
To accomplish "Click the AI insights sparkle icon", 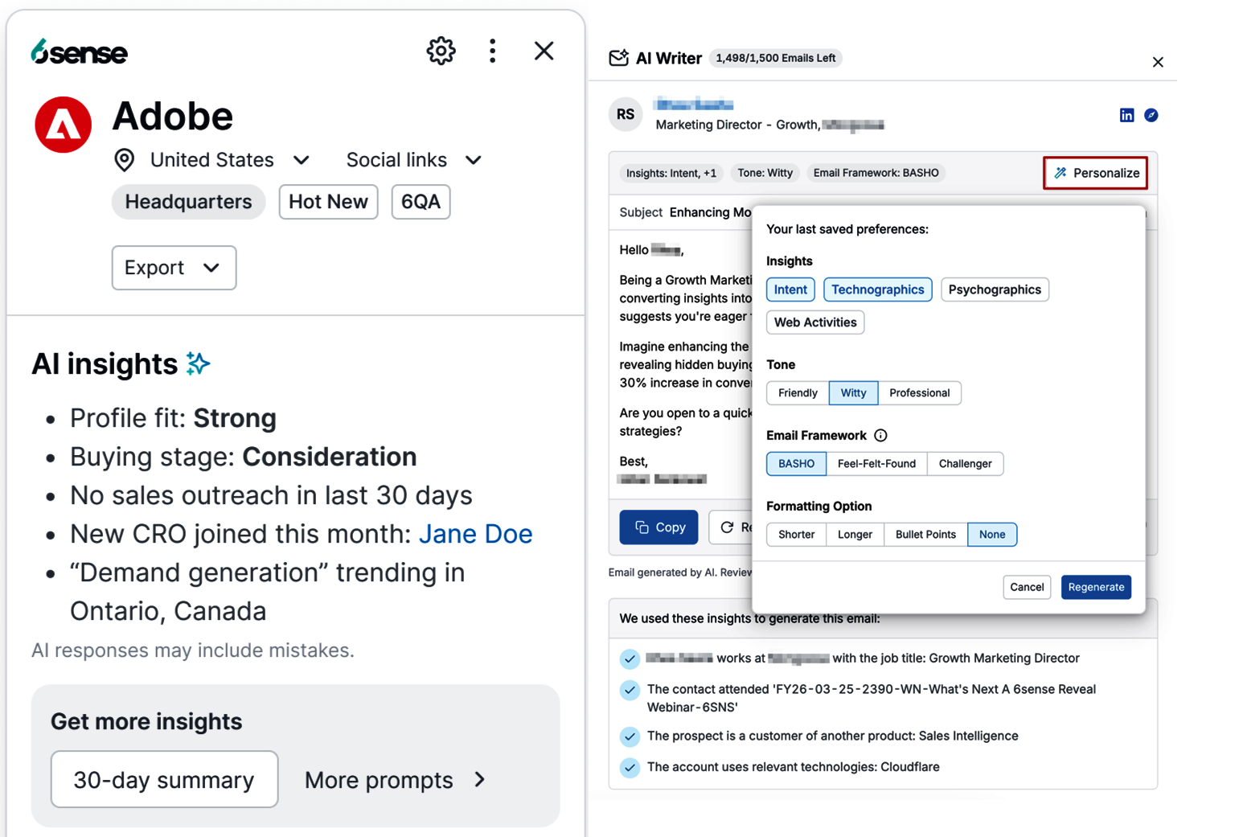I will [198, 363].
